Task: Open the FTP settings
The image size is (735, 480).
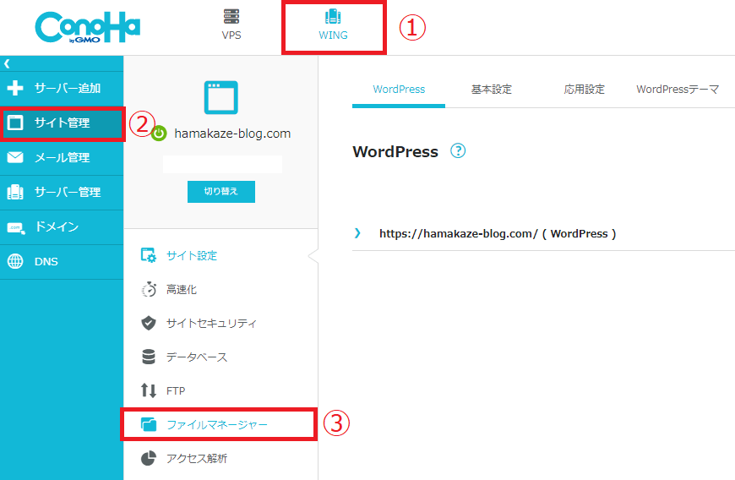Action: [175, 391]
